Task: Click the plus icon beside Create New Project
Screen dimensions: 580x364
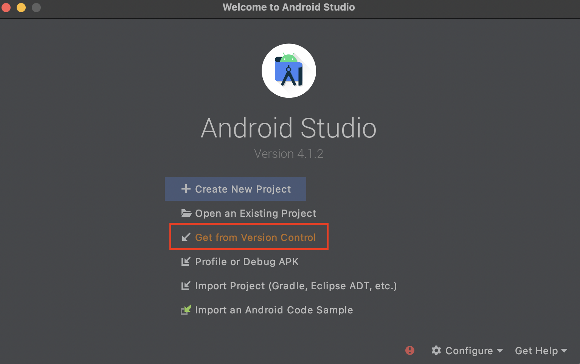Action: [x=186, y=189]
